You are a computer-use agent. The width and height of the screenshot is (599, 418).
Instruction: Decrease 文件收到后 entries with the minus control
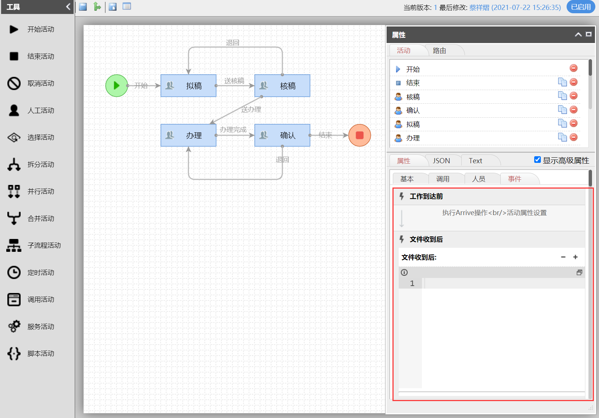[563, 257]
